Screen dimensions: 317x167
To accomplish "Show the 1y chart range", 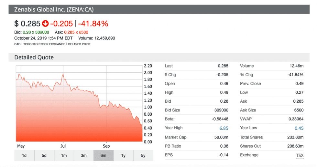I will [123, 156].
